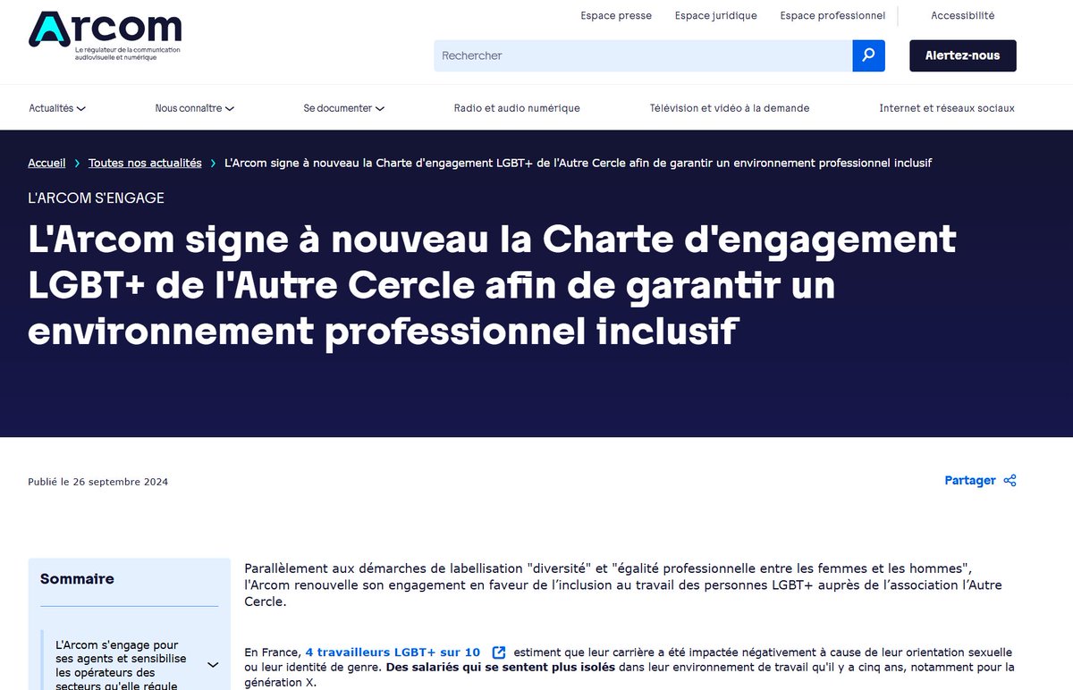
Task: Click the search magnifying glass icon
Action: tap(867, 55)
